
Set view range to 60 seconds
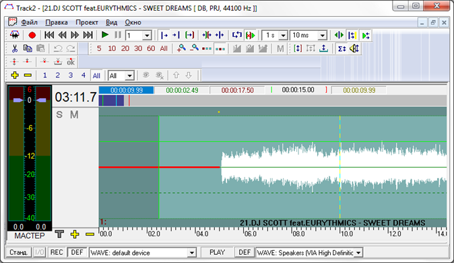click(151, 48)
